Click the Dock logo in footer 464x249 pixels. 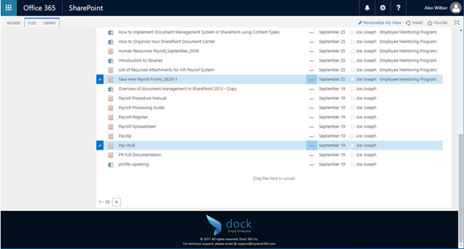point(229,225)
